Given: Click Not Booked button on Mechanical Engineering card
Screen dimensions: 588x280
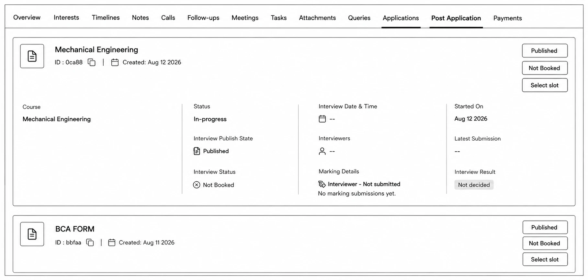Looking at the screenshot, I should click(x=545, y=68).
